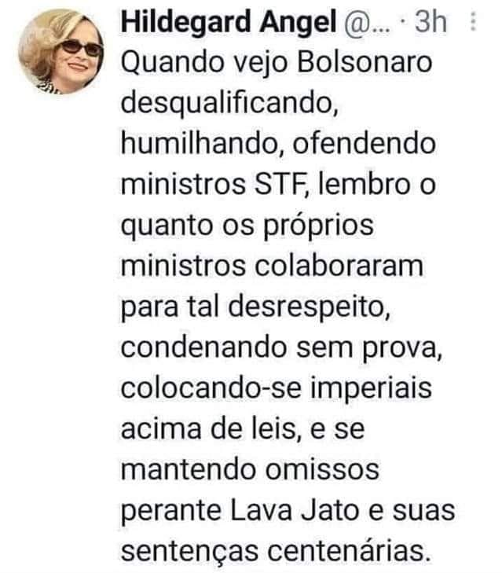Click the text 'mantendo omissos'
The height and width of the screenshot is (573, 502).
pyautogui.click(x=250, y=470)
